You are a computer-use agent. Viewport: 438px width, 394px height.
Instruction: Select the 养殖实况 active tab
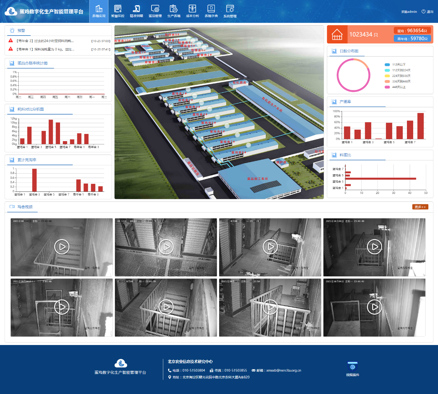tap(99, 11)
